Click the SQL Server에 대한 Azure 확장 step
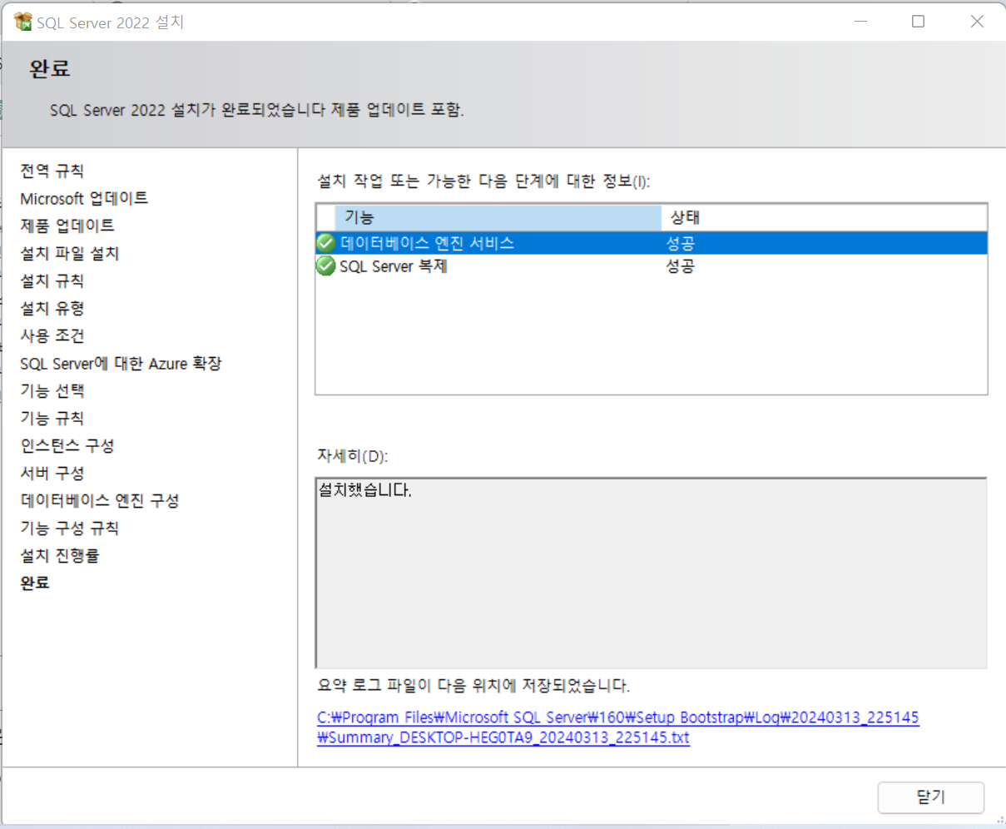1006x829 pixels. pos(121,363)
